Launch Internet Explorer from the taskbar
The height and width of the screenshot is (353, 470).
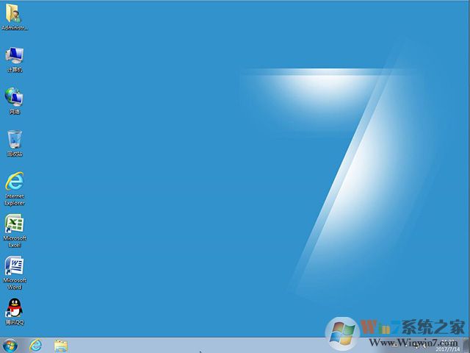[x=35, y=345]
